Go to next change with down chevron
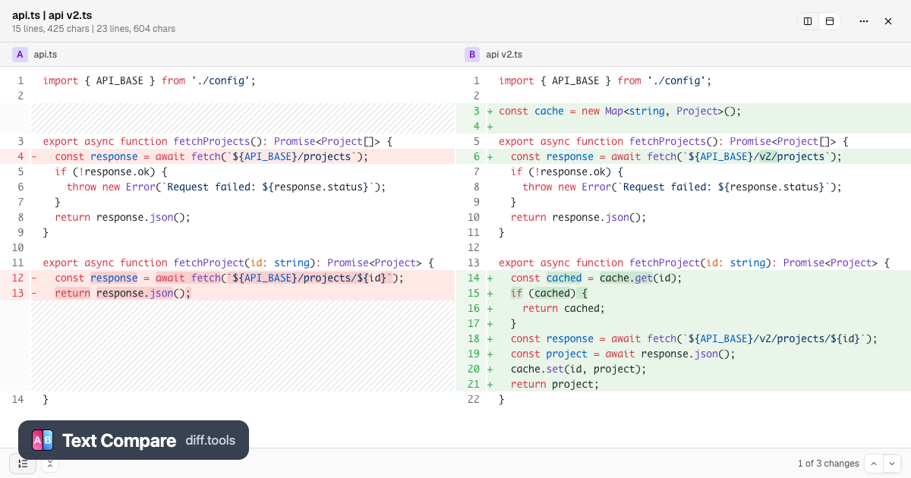The image size is (911, 478). [892, 463]
